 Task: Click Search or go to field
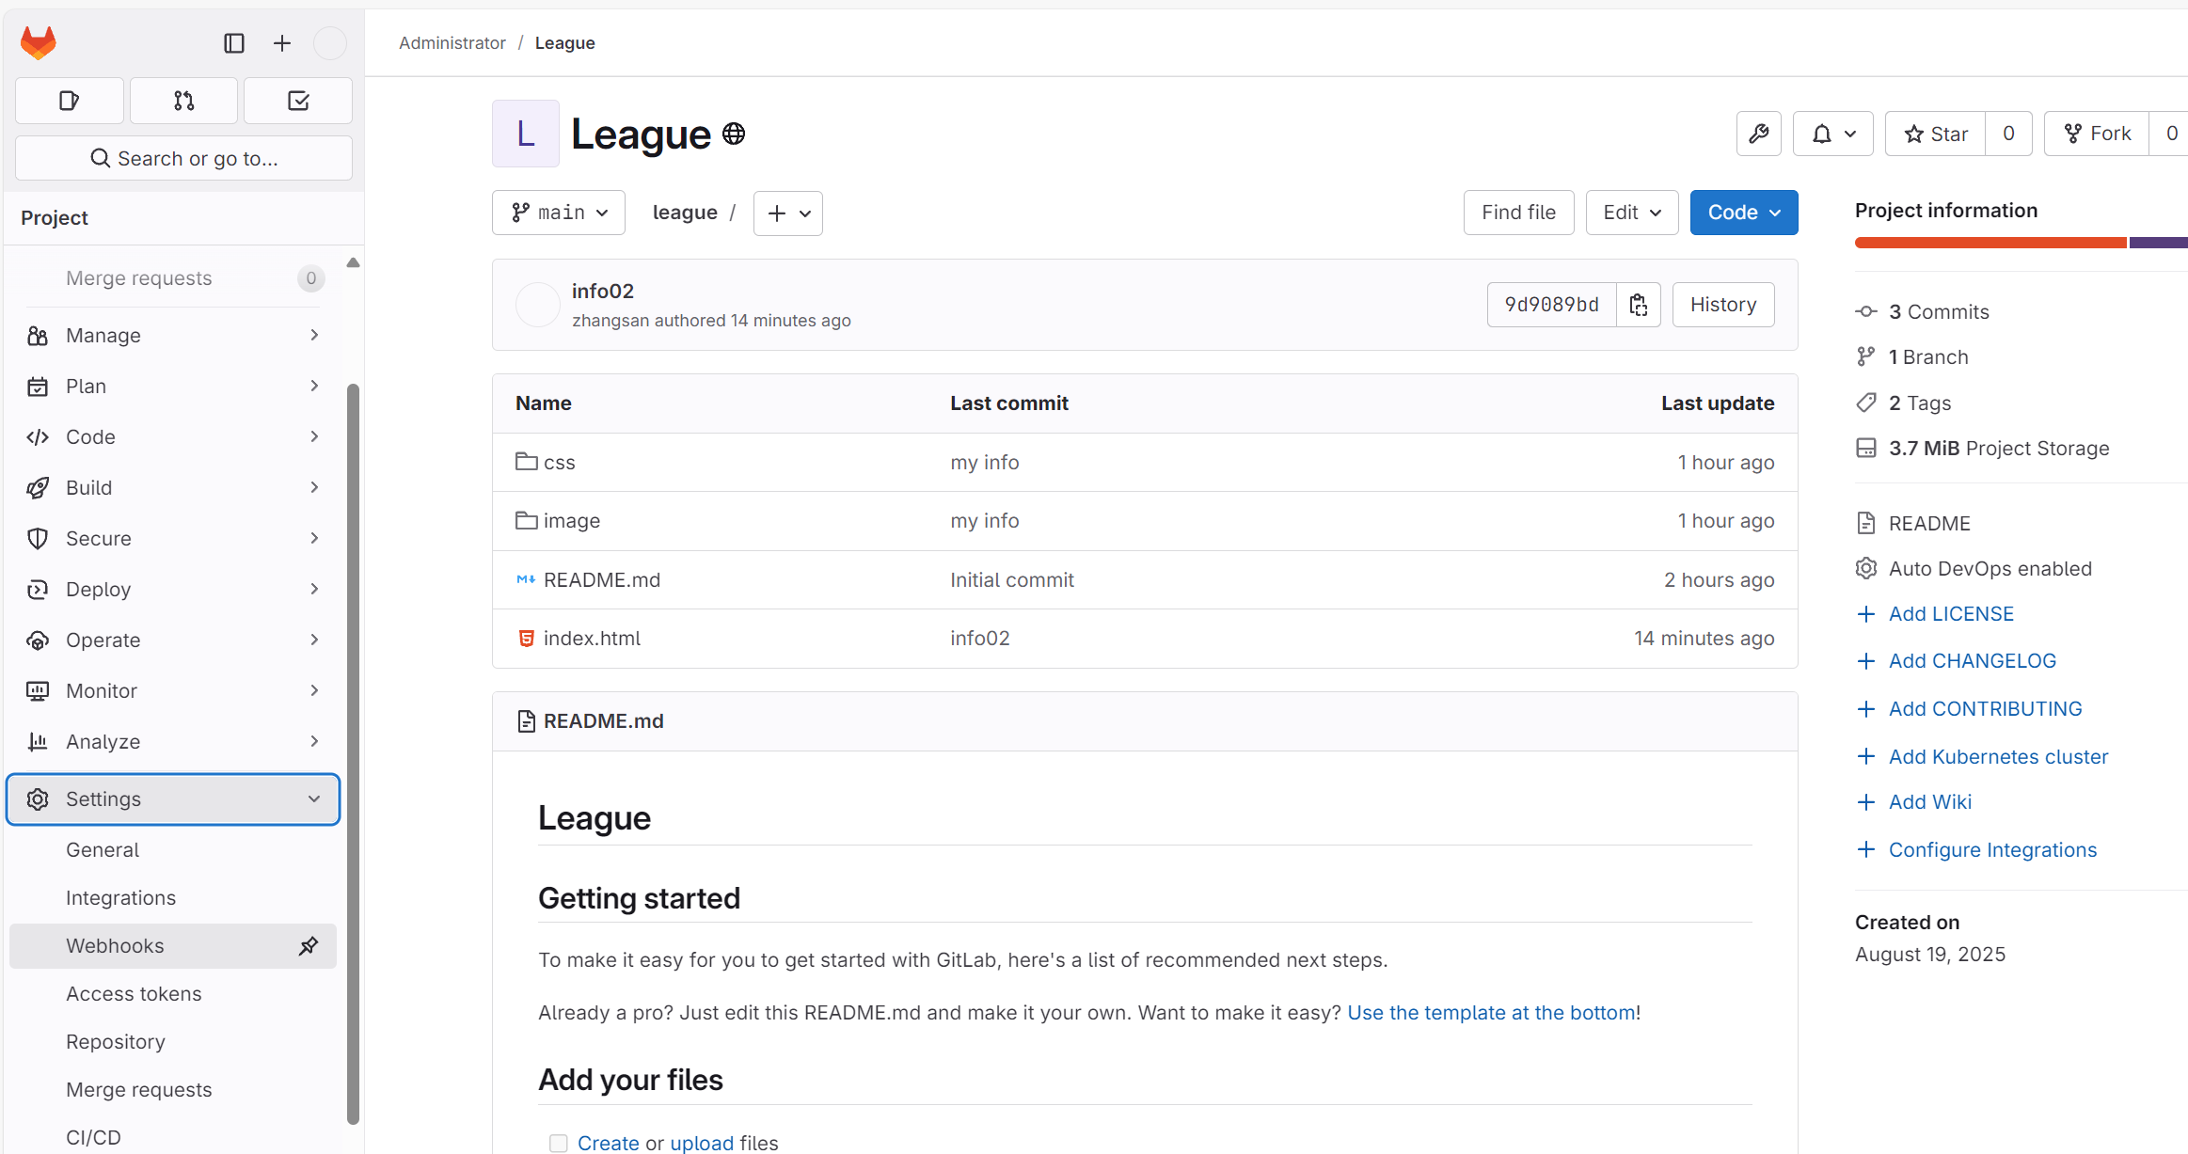pyautogui.click(x=183, y=158)
